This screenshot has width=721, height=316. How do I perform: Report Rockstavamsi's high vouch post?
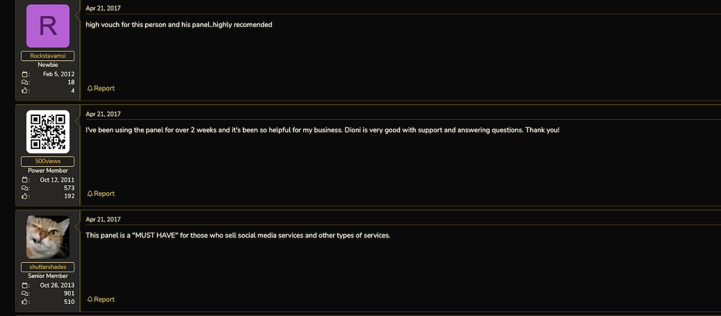101,88
